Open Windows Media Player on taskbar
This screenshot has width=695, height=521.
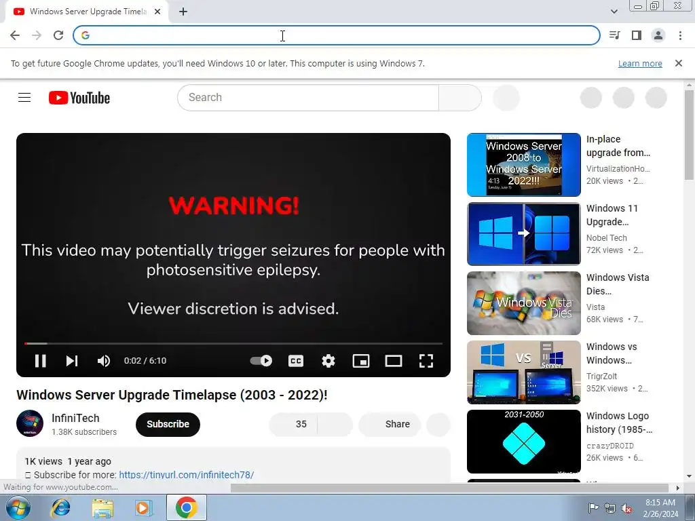tap(144, 507)
